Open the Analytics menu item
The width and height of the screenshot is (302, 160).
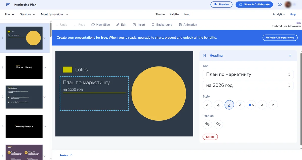pos(279,14)
